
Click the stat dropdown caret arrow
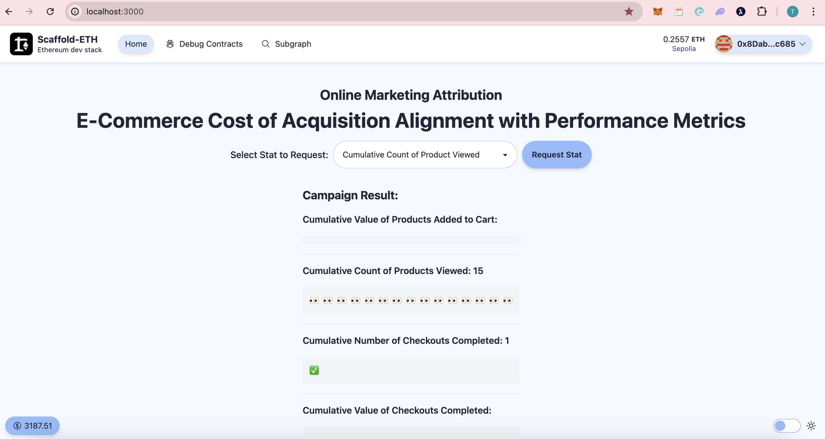[505, 155]
